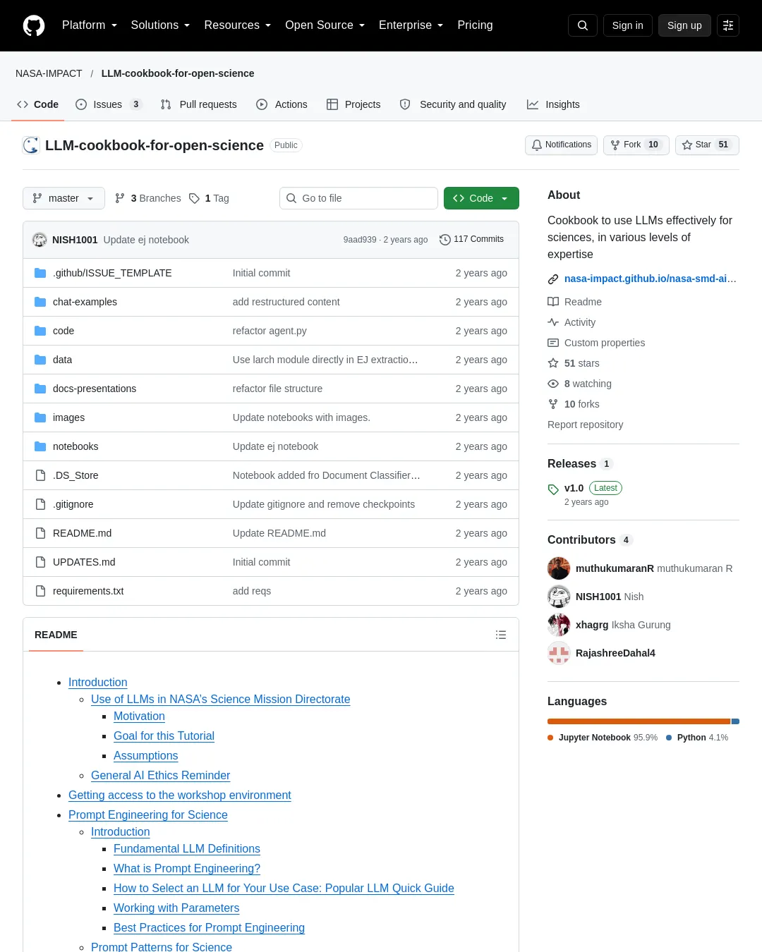
Task: Open the Working with Parameters link
Action: click(176, 908)
